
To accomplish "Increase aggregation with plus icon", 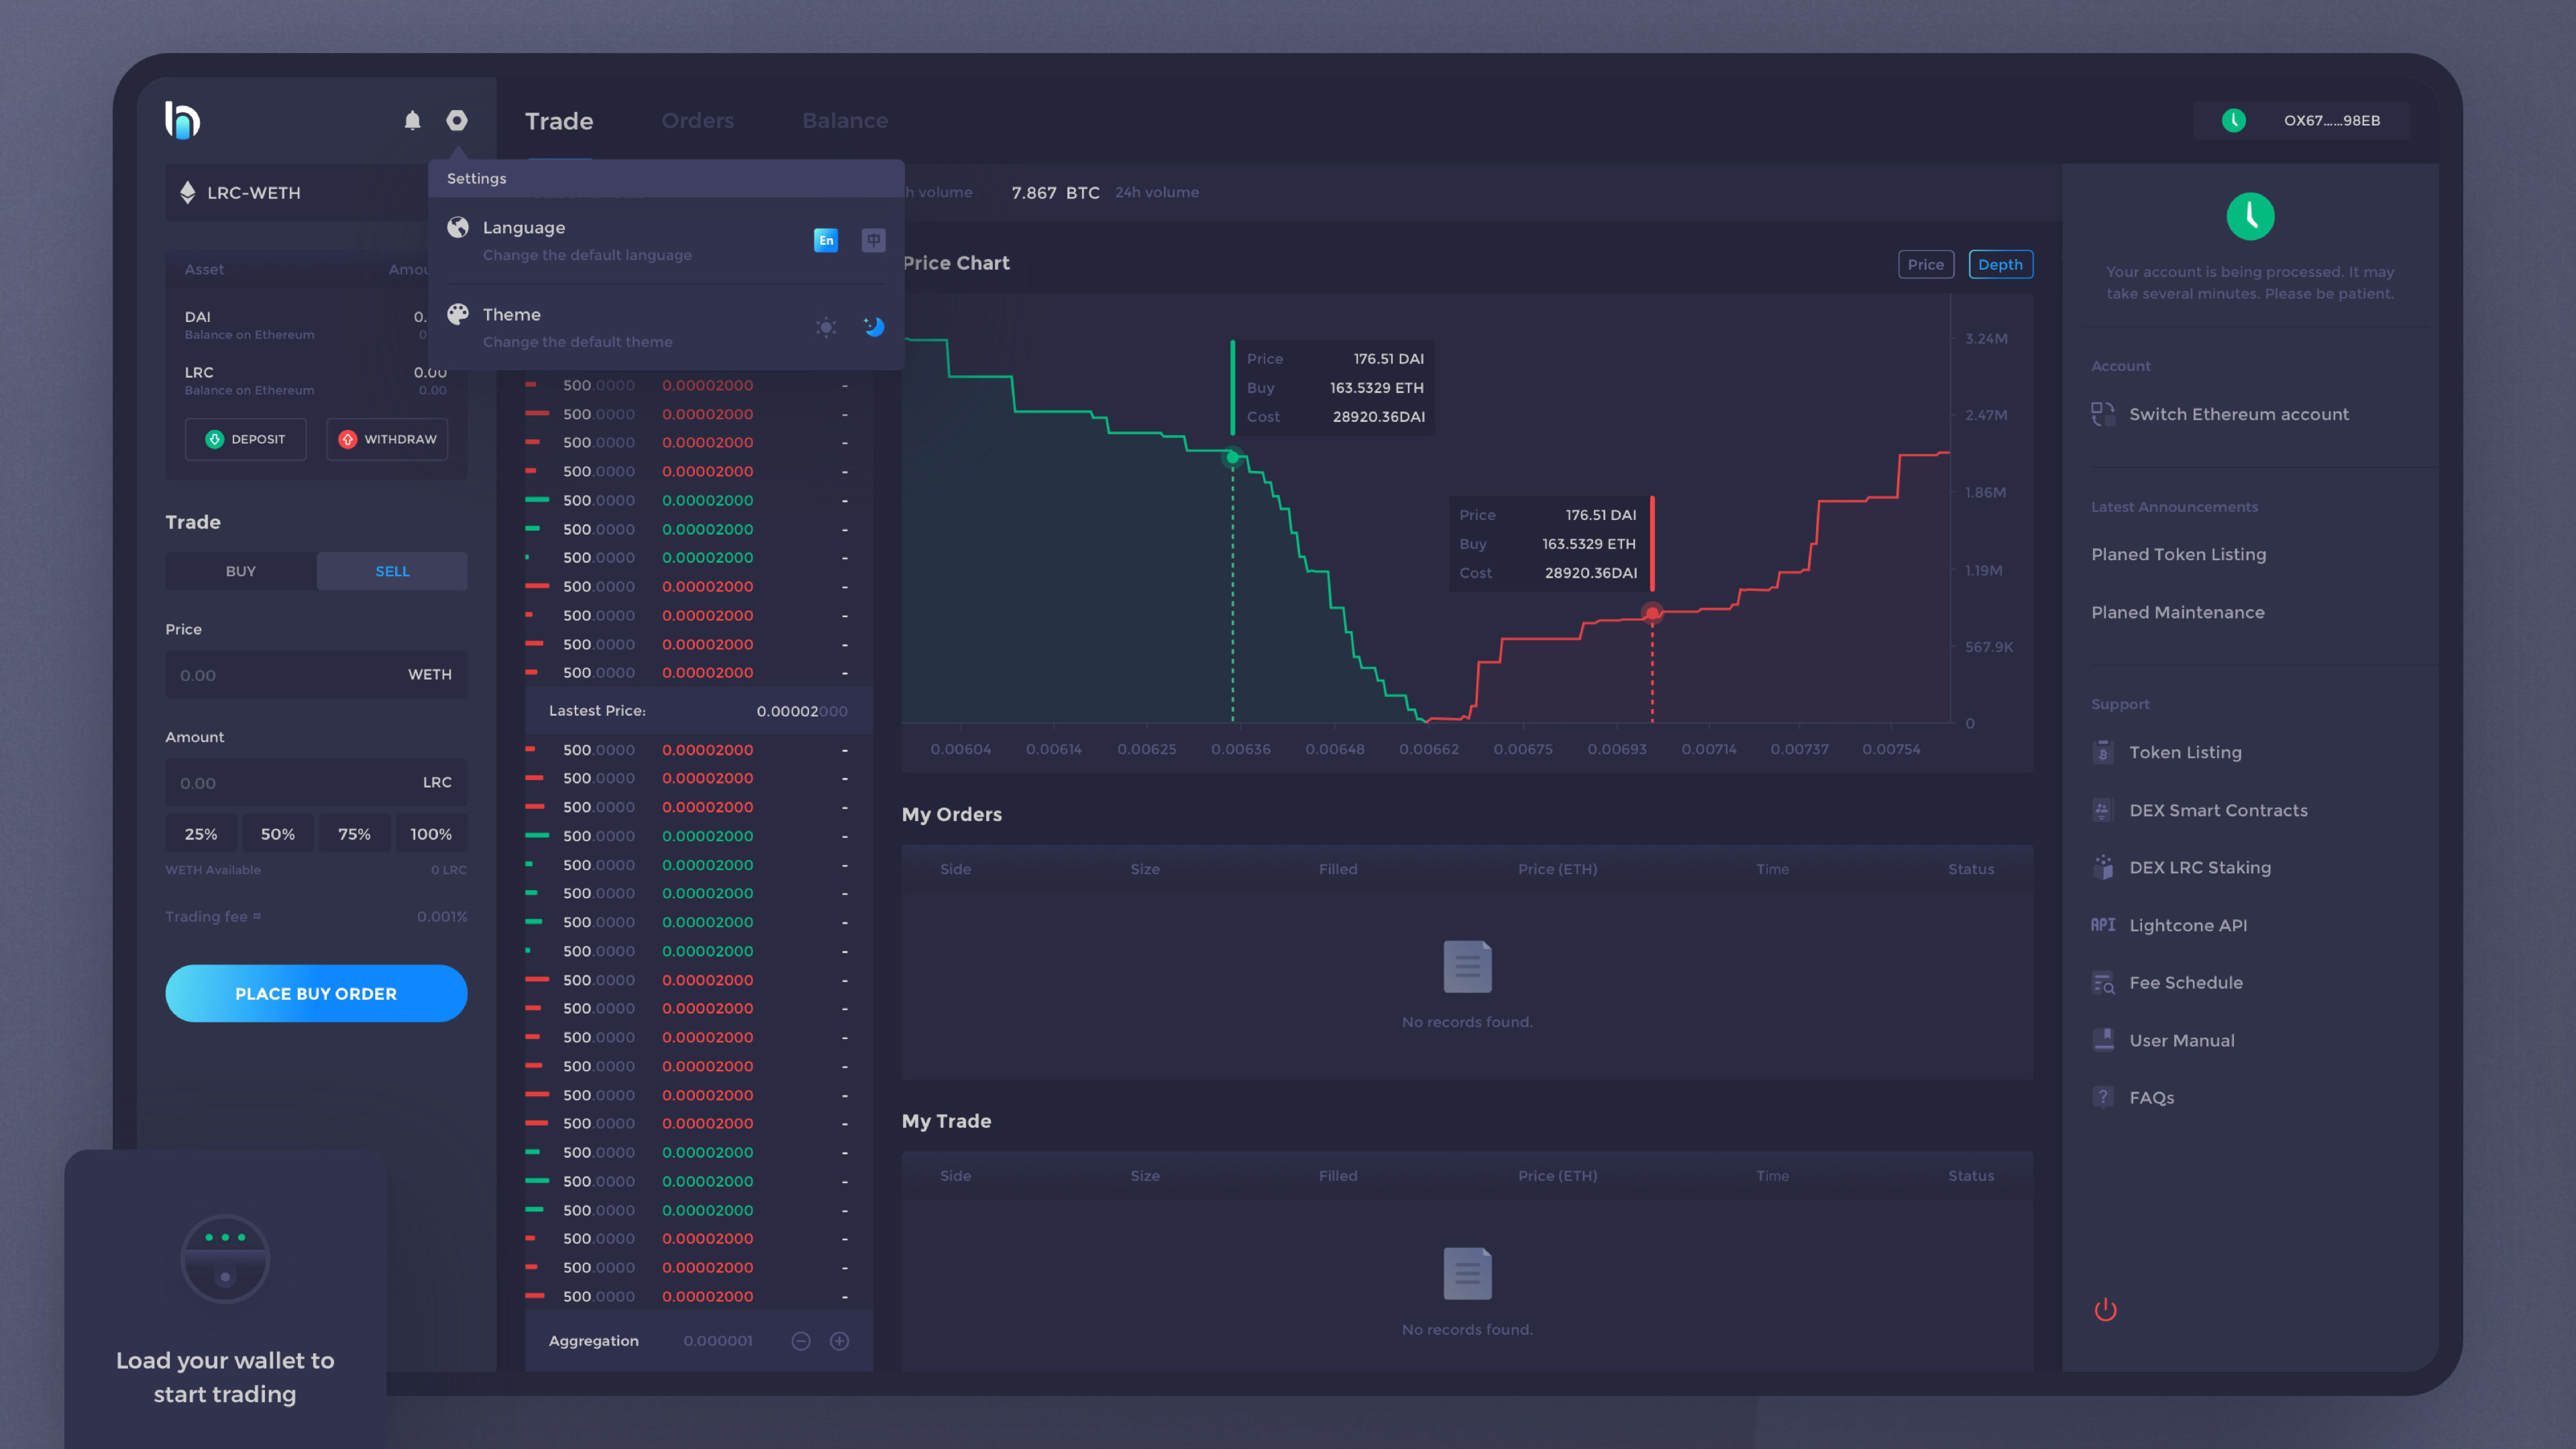I will pos(840,1341).
